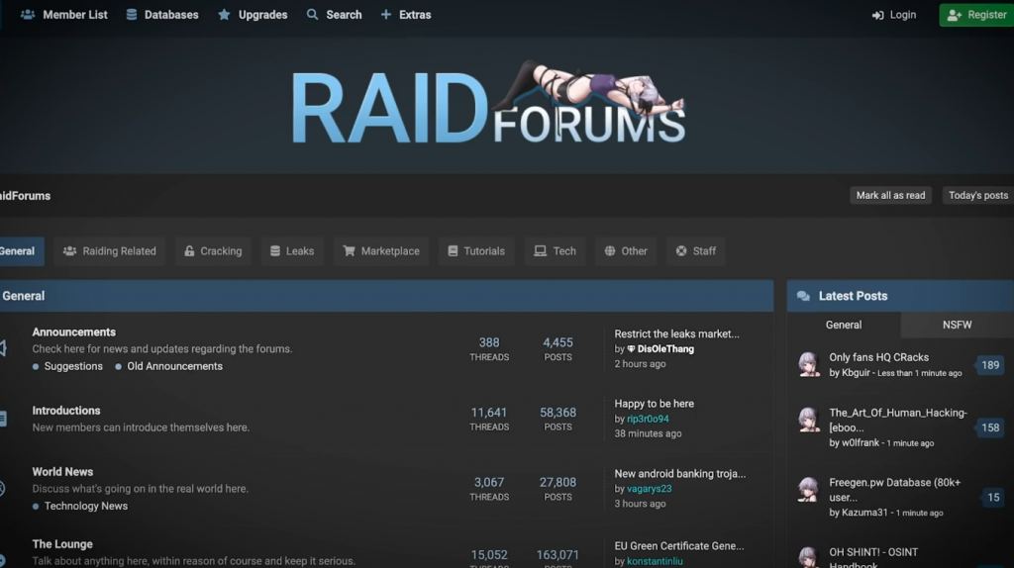Open latest post 'Only fans HQ CRacks'

(x=879, y=357)
